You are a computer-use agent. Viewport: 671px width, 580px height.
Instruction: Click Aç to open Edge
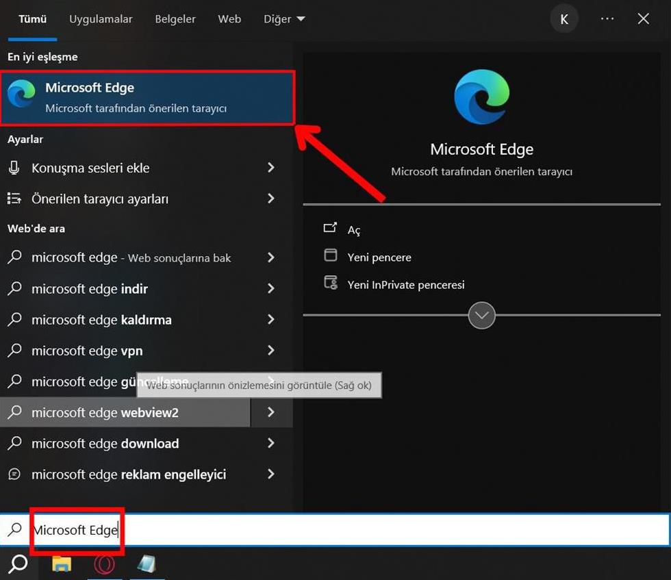353,230
